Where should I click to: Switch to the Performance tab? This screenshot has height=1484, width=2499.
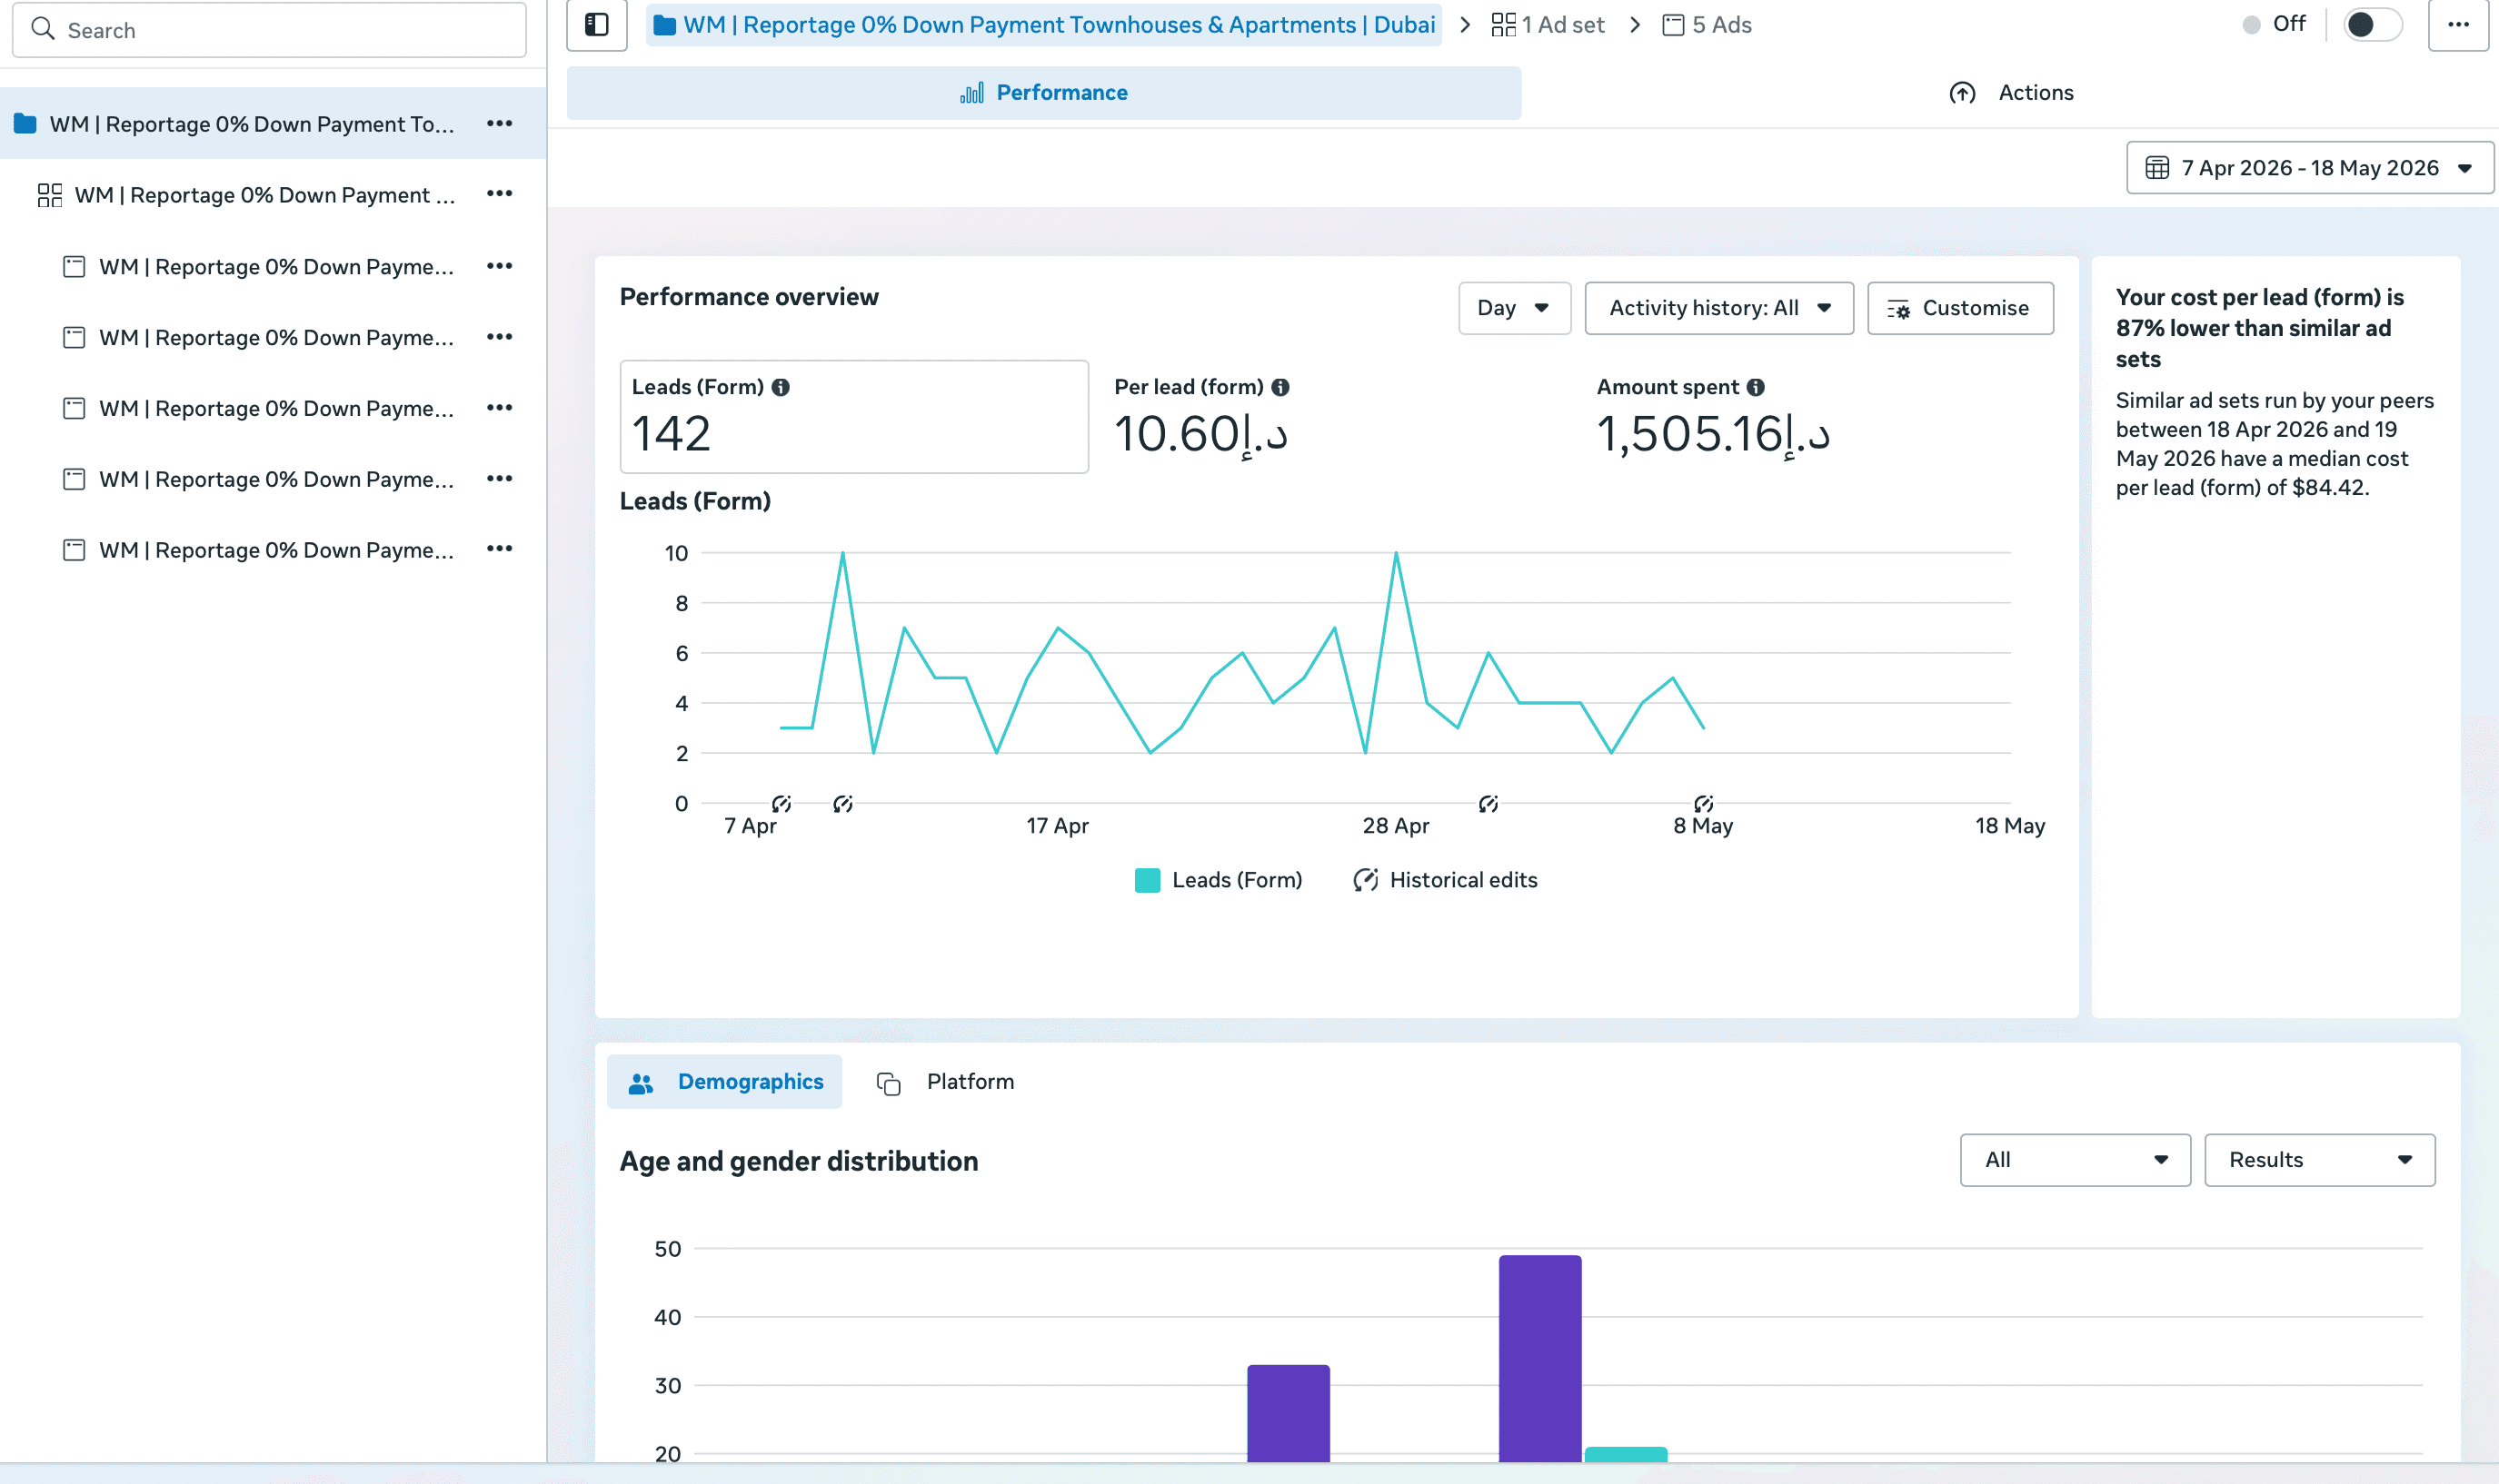pyautogui.click(x=1043, y=92)
